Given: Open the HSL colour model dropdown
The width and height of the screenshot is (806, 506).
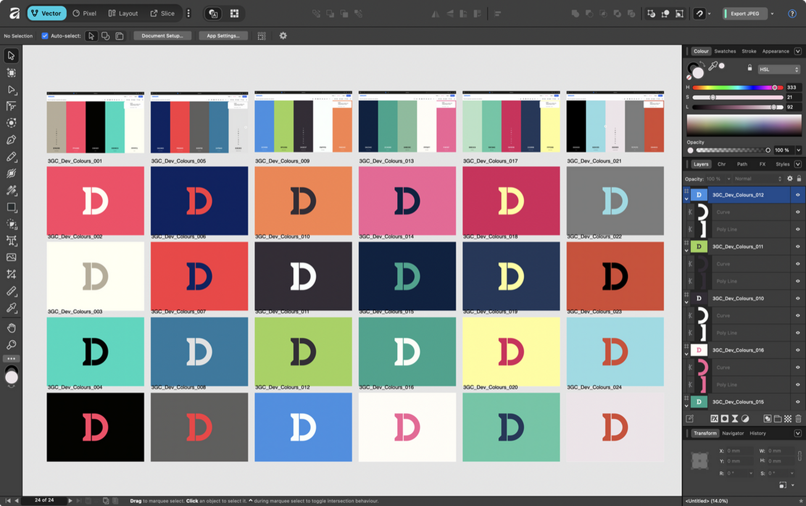Looking at the screenshot, I should [x=779, y=70].
